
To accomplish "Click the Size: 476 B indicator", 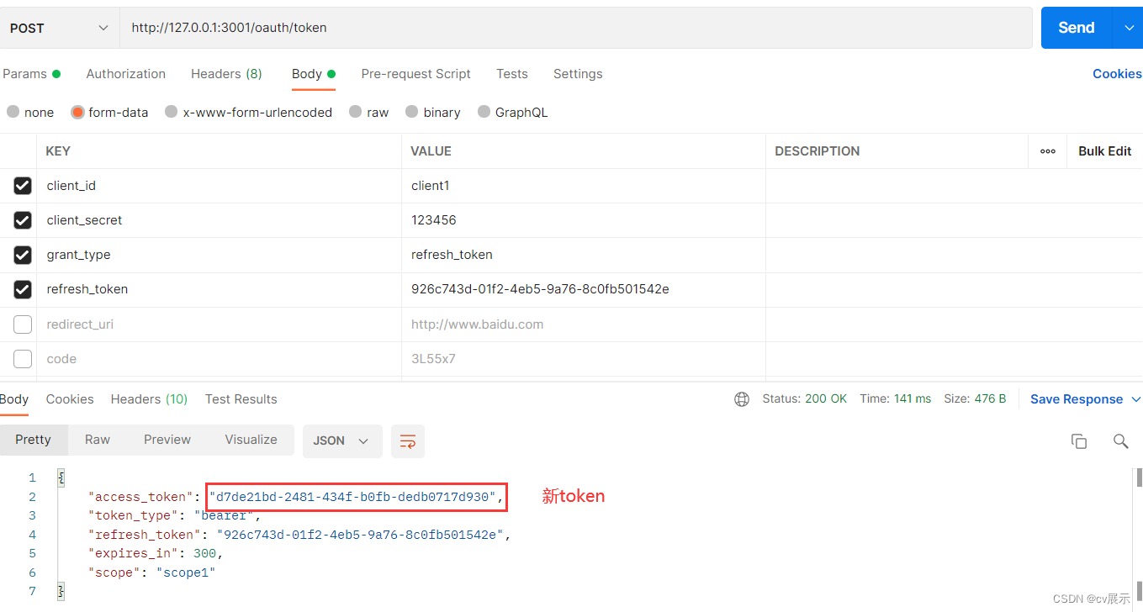I will (975, 399).
